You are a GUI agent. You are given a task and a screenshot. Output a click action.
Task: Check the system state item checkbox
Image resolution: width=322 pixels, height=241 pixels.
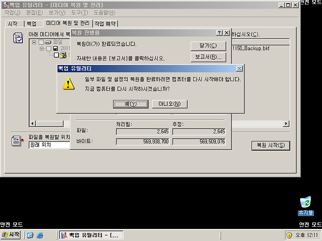point(56,55)
